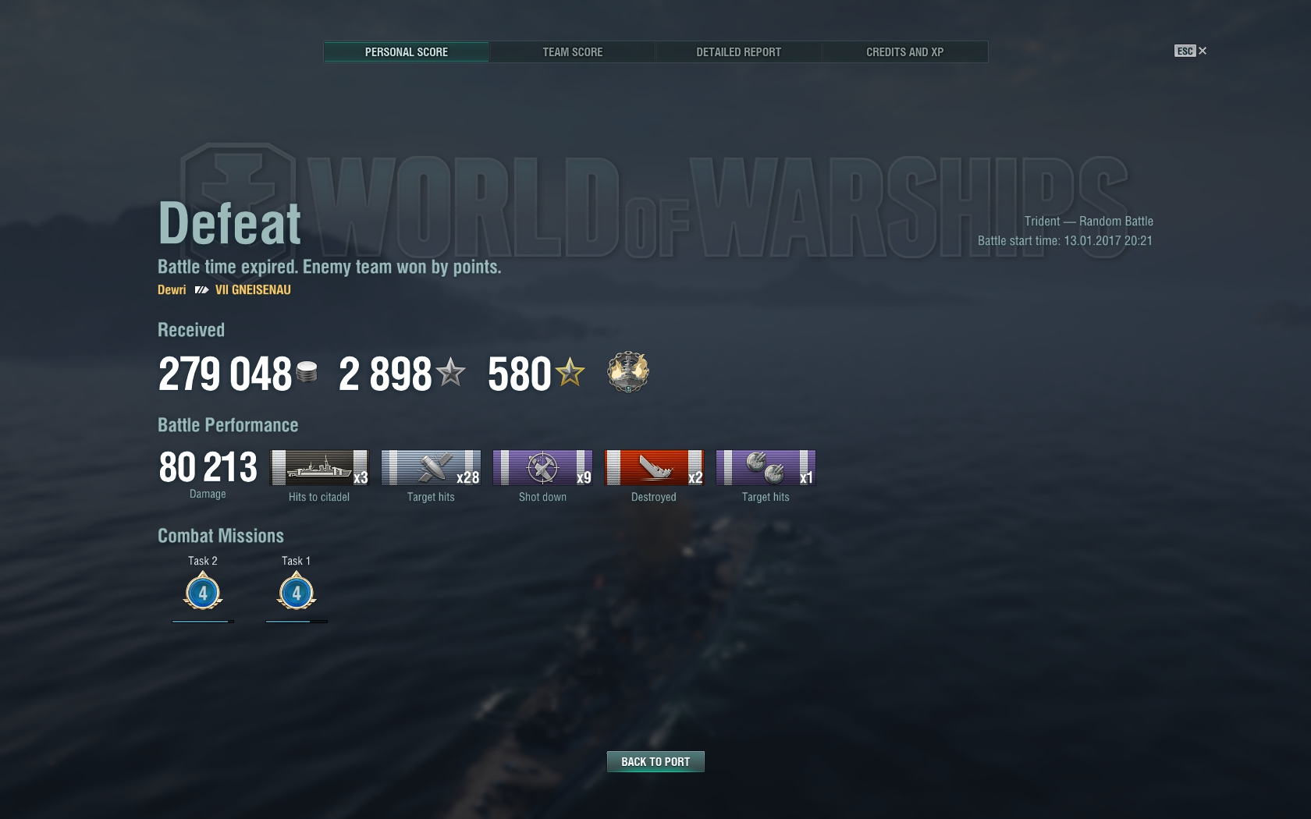This screenshot has height=819, width=1311.
Task: Click the VII GNEISENAU ship name
Action: (253, 290)
